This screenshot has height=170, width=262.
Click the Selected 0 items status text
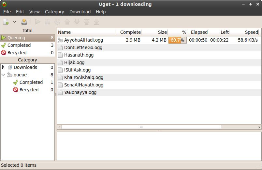click(19, 165)
